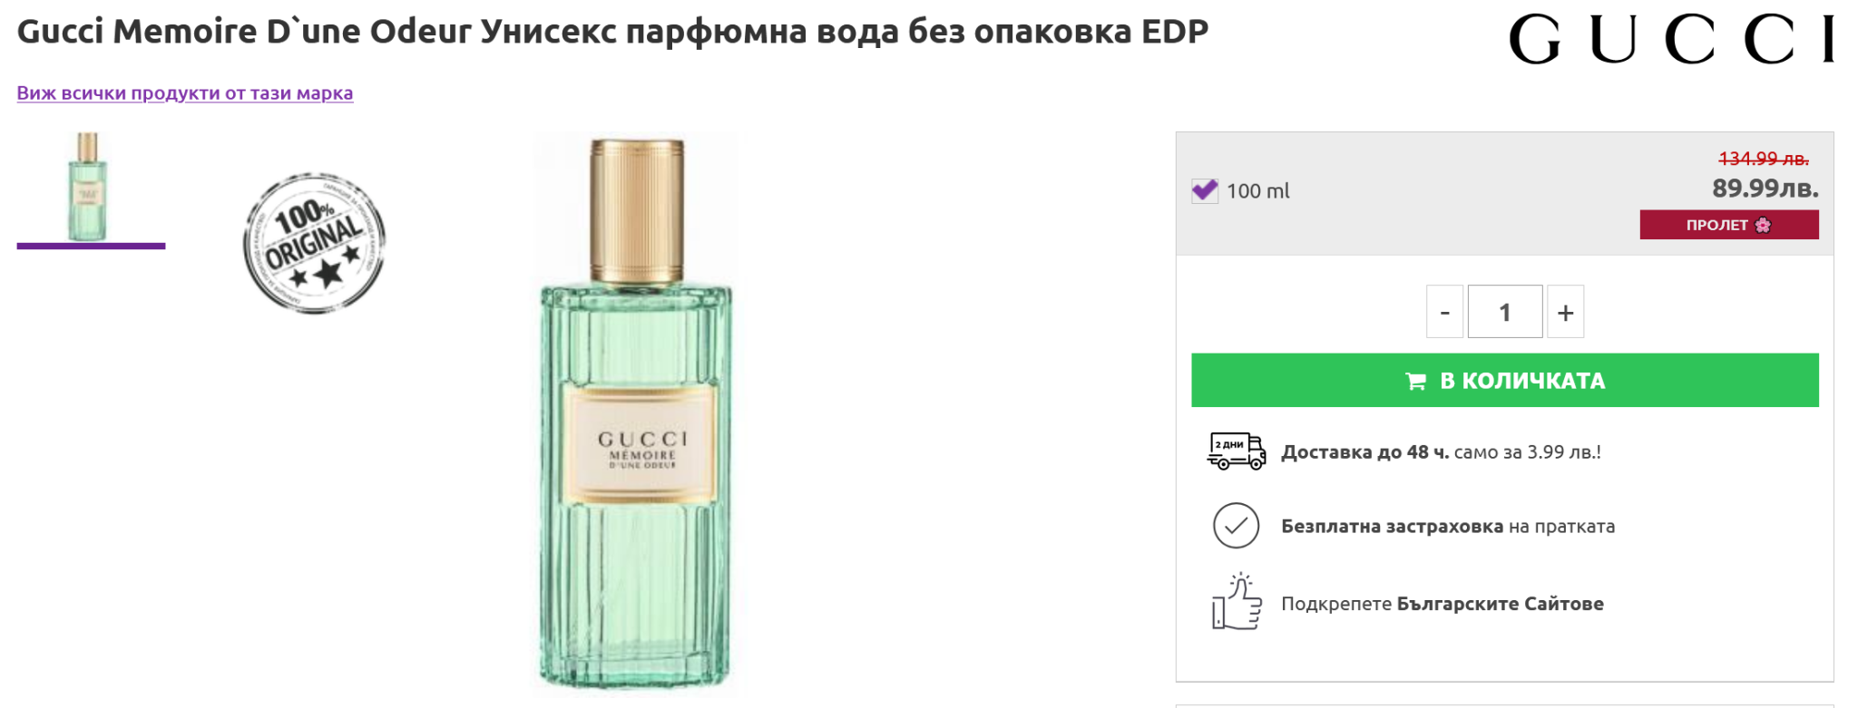Click the flower icon on the ПРОЛЕТ badge

(1763, 225)
